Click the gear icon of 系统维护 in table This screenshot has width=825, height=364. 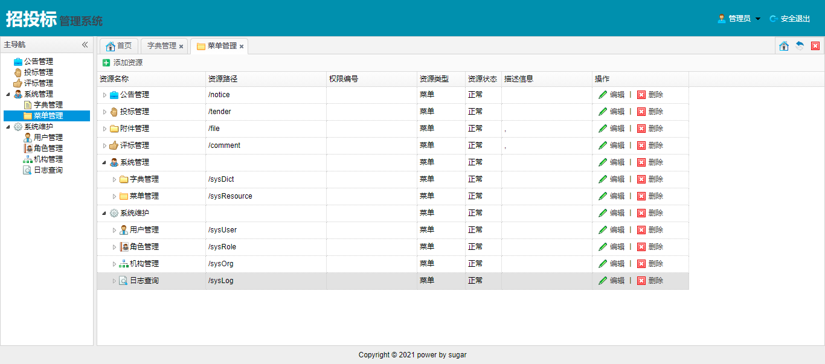click(114, 213)
